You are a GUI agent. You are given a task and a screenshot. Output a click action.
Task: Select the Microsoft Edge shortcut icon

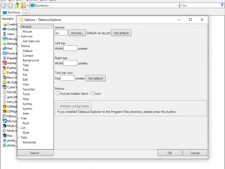pyautogui.click(x=4, y=121)
